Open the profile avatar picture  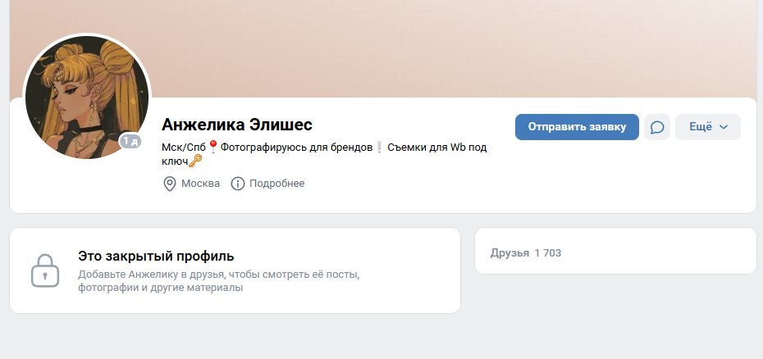click(x=86, y=97)
